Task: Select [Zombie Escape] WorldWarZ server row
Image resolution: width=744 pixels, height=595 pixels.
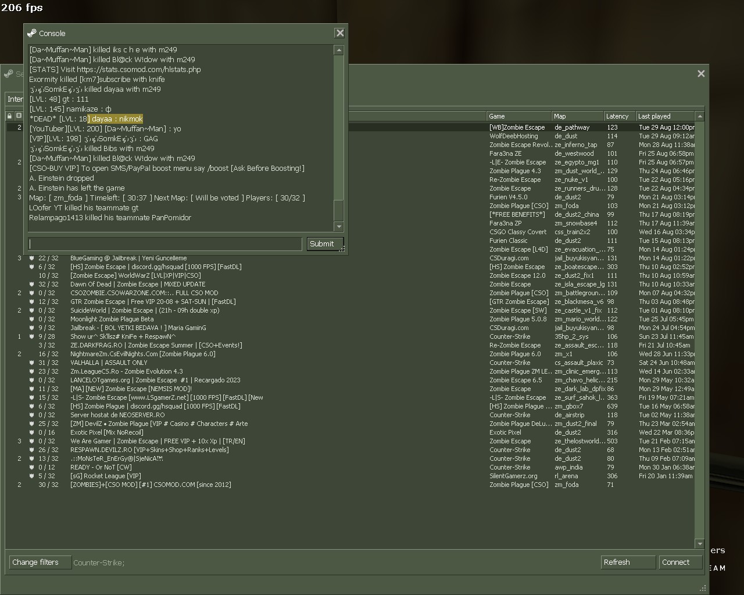Action: pos(350,275)
